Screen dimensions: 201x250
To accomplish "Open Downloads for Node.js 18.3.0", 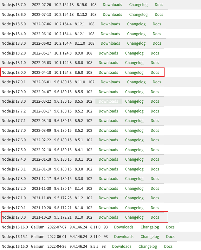I will click(110, 43).
